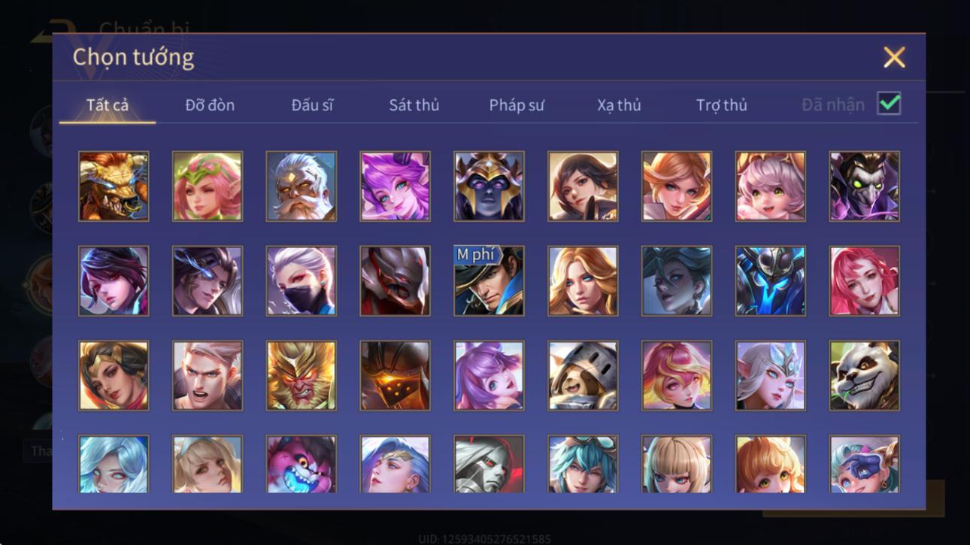Switch to the Đỡ đòn tab
The width and height of the screenshot is (970, 545).
[x=210, y=105]
